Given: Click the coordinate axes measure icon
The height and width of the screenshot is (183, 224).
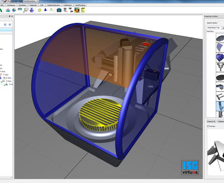Looking at the screenshot, I should (26, 10).
